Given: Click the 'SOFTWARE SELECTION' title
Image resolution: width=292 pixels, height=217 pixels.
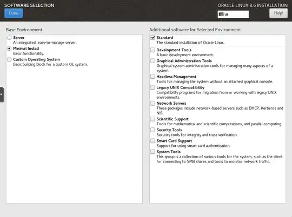Looking at the screenshot, I should click(29, 5).
